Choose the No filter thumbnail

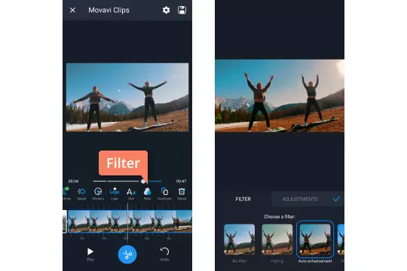(240, 239)
